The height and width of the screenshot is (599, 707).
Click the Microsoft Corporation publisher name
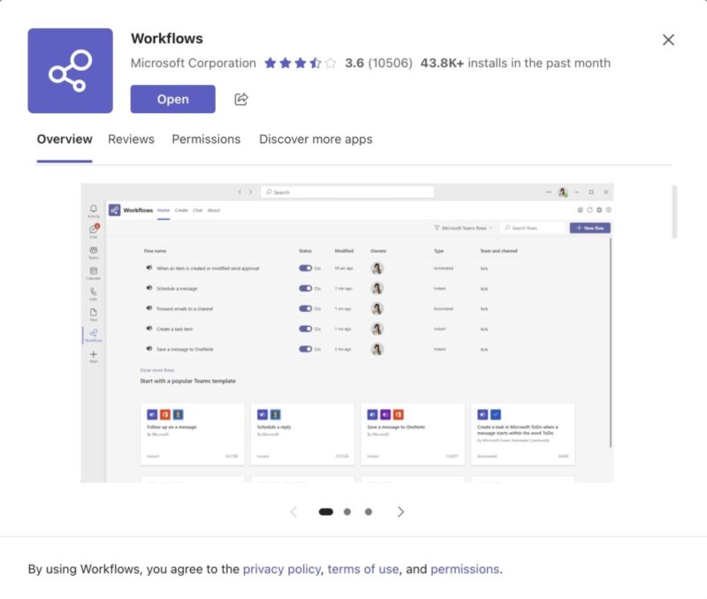194,63
